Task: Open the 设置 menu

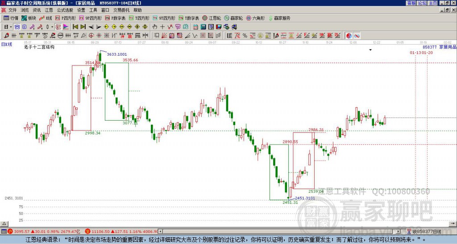Action: pyautogui.click(x=81, y=10)
